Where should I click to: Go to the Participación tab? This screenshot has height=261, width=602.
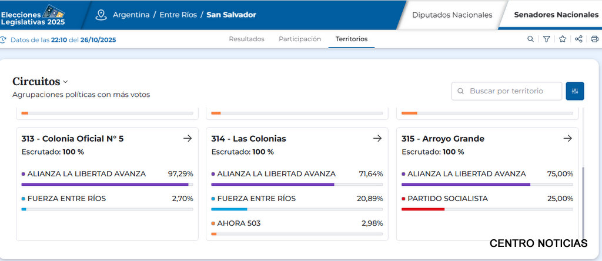coord(300,39)
